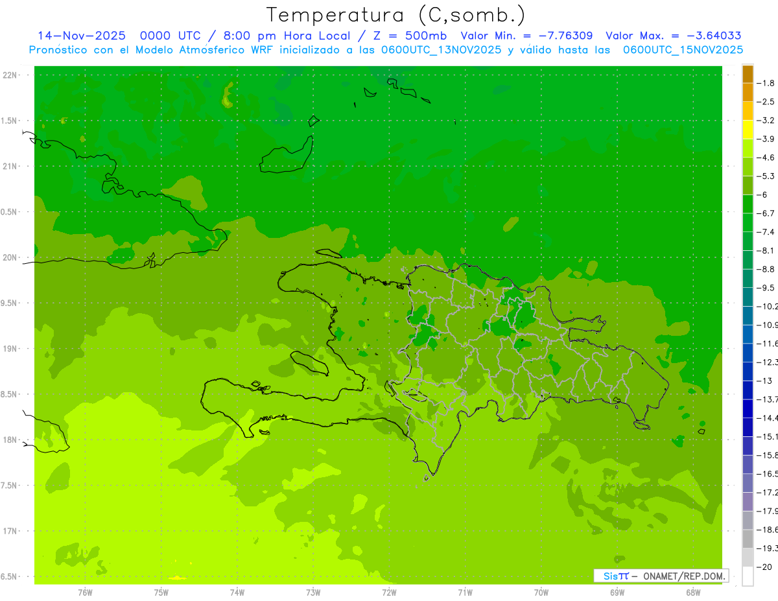Click the 19N latitude axis label
778x601 pixels.
click(x=10, y=349)
